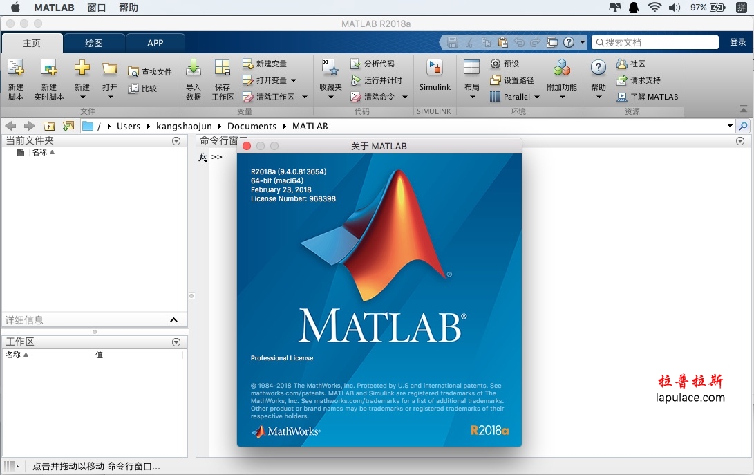Click 请求支持 request support
Screen dimensions: 754x475
pos(639,80)
